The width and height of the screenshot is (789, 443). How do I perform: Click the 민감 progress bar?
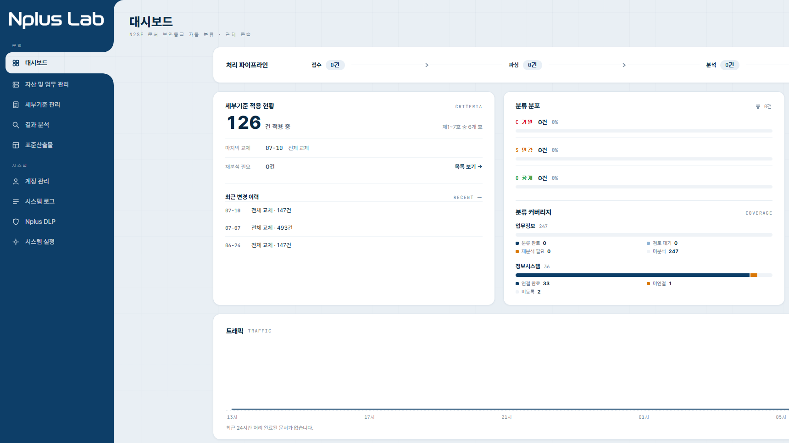[x=644, y=159]
